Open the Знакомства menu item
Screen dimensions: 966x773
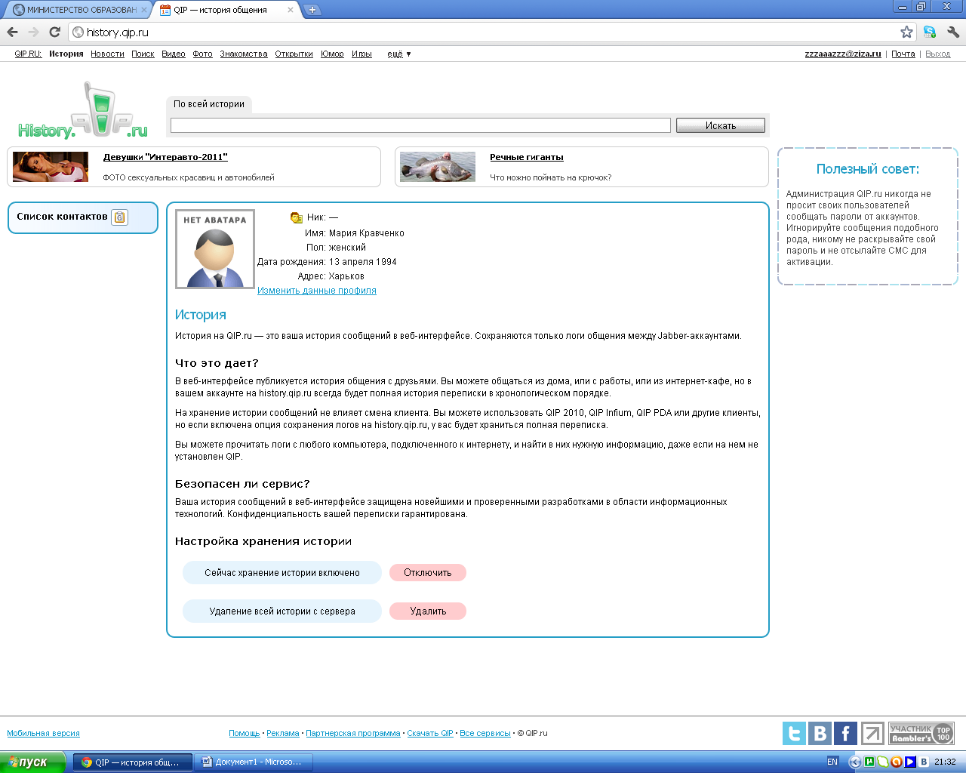click(x=244, y=54)
